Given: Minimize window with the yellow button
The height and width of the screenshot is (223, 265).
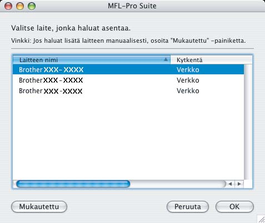Looking at the screenshot, I should (20, 6).
